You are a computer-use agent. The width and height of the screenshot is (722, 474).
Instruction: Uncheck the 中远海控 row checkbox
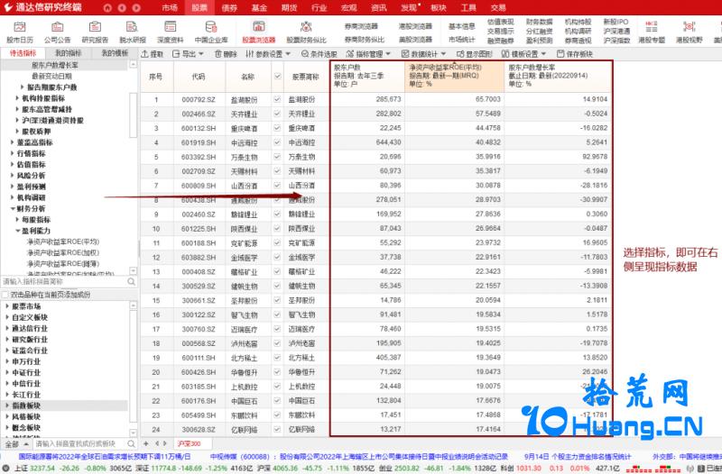click(x=277, y=142)
